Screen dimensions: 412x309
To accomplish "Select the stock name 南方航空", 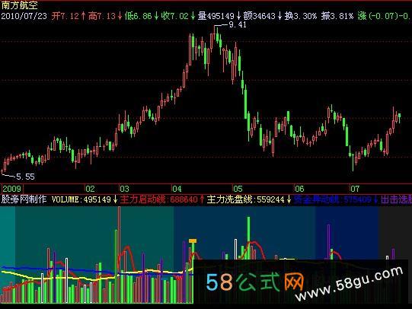I will (19, 5).
